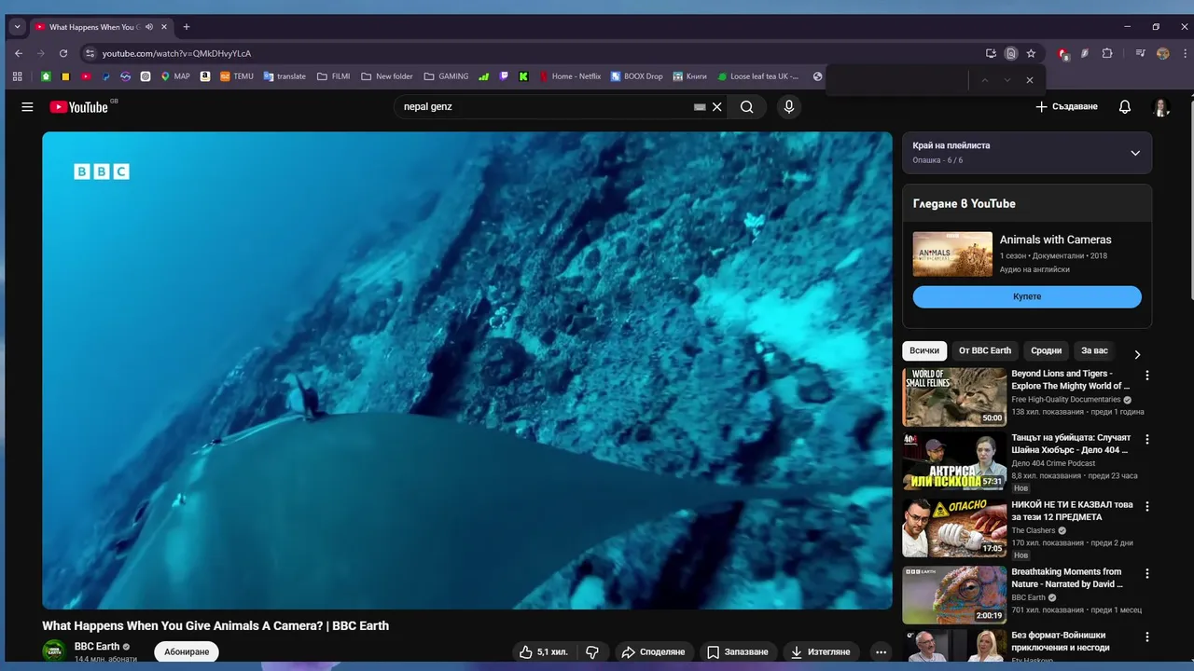This screenshot has height=671, width=1194.
Task: Reload the page
Action: (x=63, y=53)
